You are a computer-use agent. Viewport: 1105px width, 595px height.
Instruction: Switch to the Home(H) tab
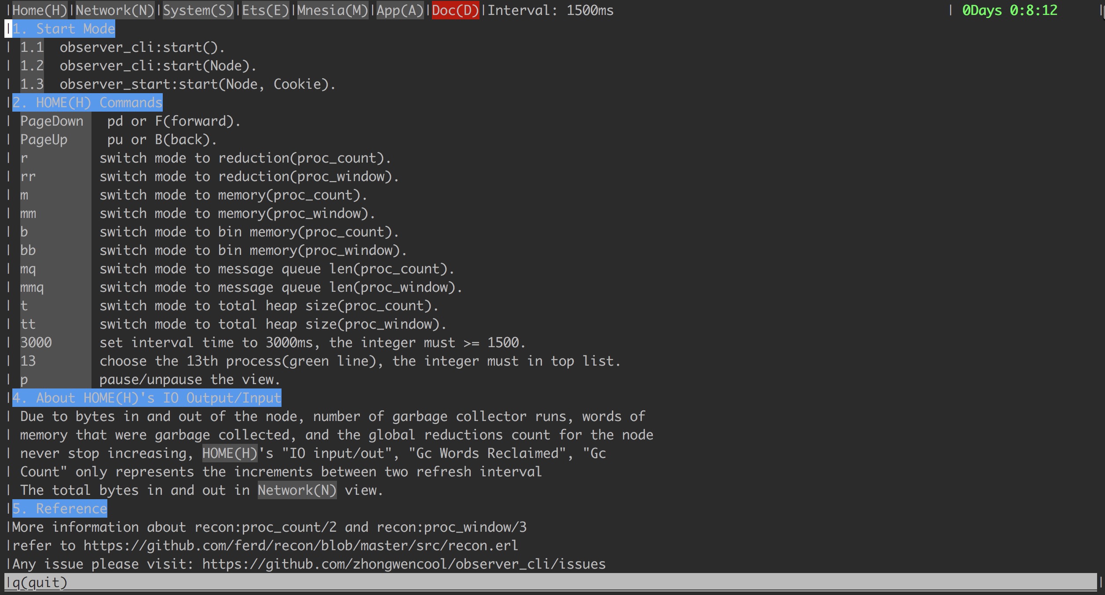(x=39, y=10)
